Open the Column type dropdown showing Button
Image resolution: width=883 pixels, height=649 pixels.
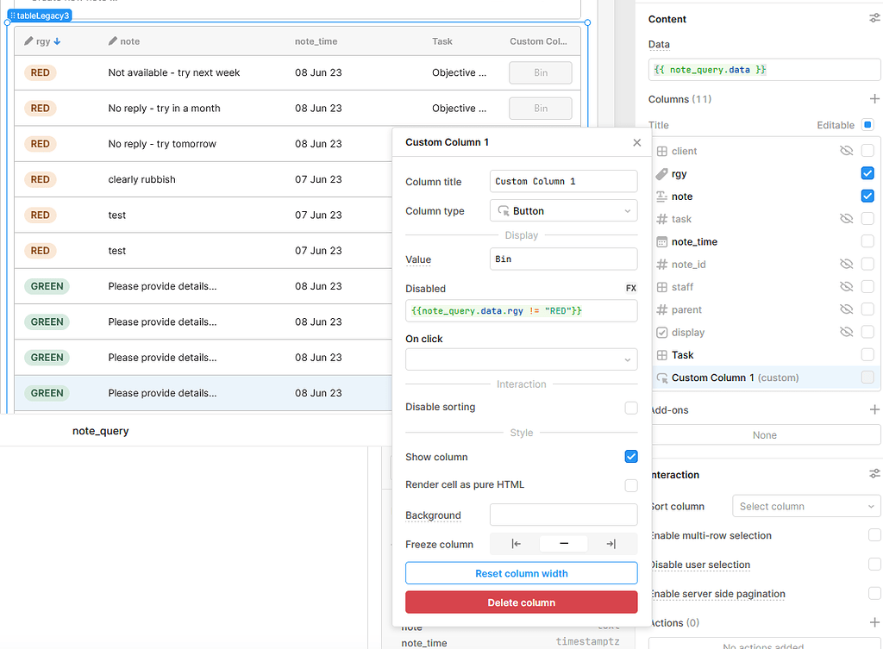point(563,210)
